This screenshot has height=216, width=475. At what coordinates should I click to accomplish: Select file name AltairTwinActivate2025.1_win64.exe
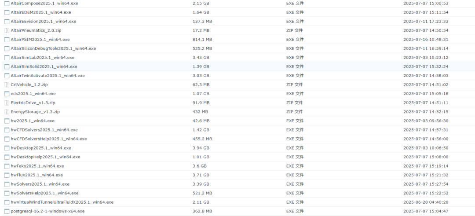pos(47,76)
